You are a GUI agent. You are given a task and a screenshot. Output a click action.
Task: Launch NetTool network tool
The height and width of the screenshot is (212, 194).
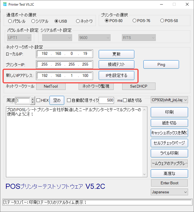pos(51,86)
